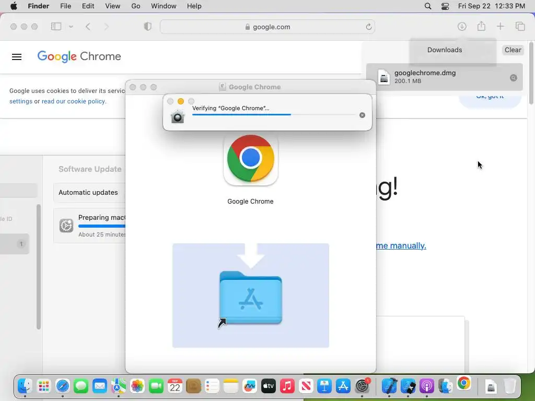Open System Settings from the Dock
The width and height of the screenshot is (535, 401).
[362, 386]
